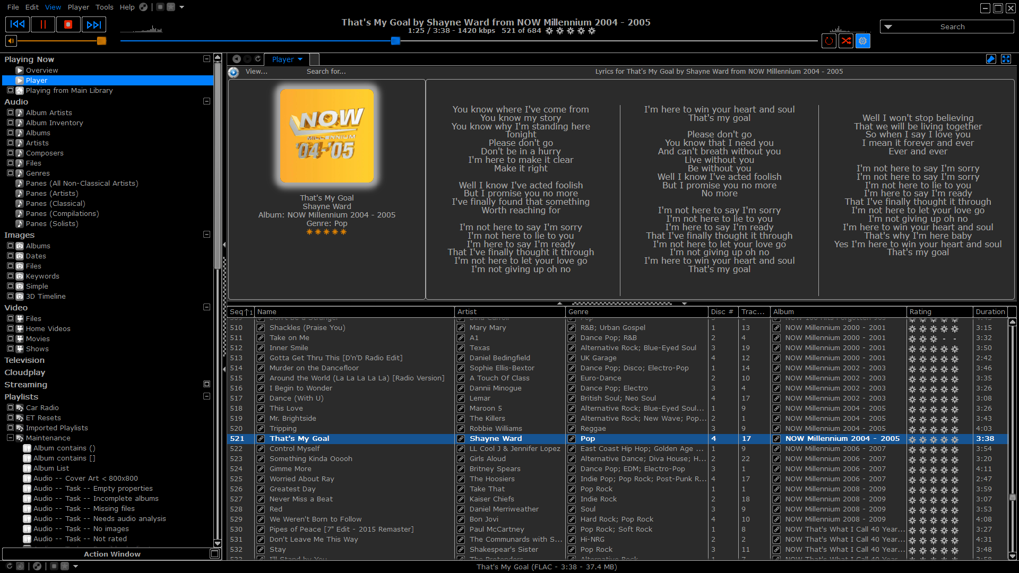Image resolution: width=1019 pixels, height=573 pixels.
Task: Open the File menu
Action: point(13,7)
